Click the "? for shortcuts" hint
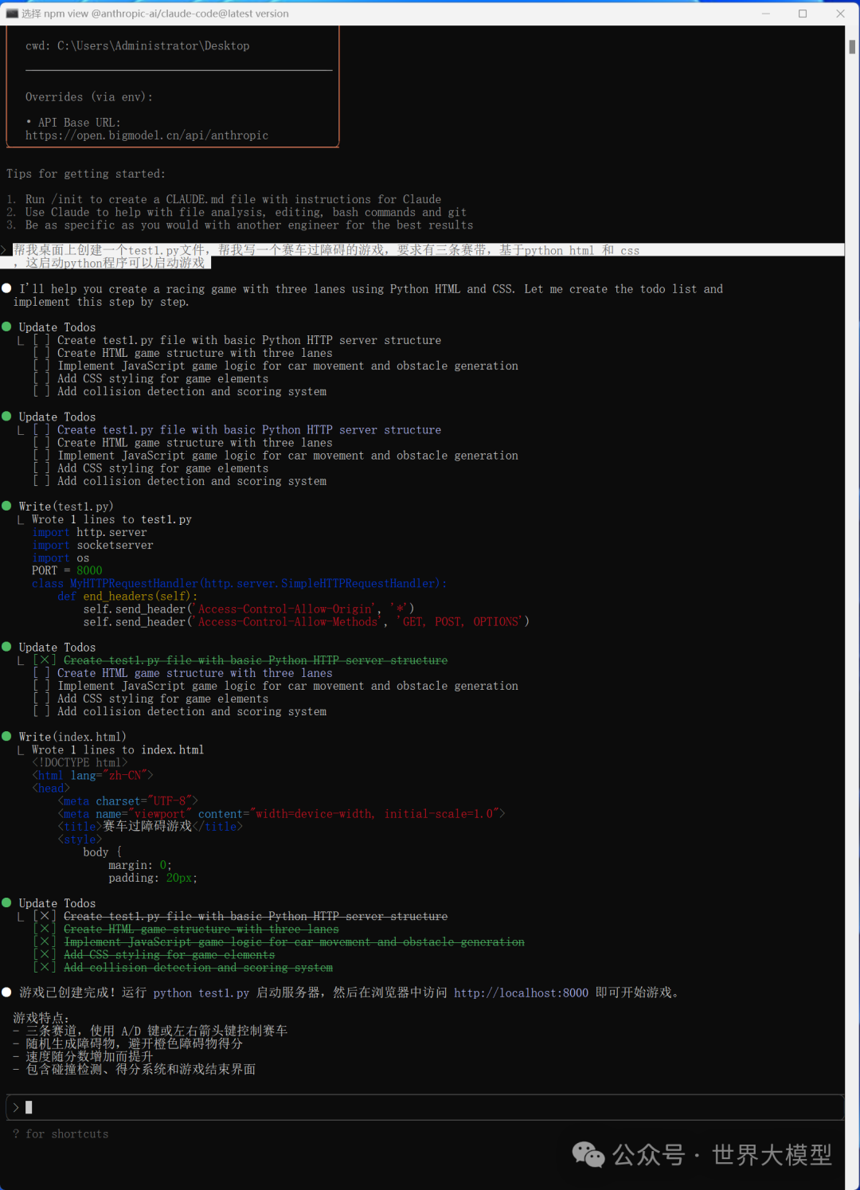The width and height of the screenshot is (860, 1190). (61, 1133)
